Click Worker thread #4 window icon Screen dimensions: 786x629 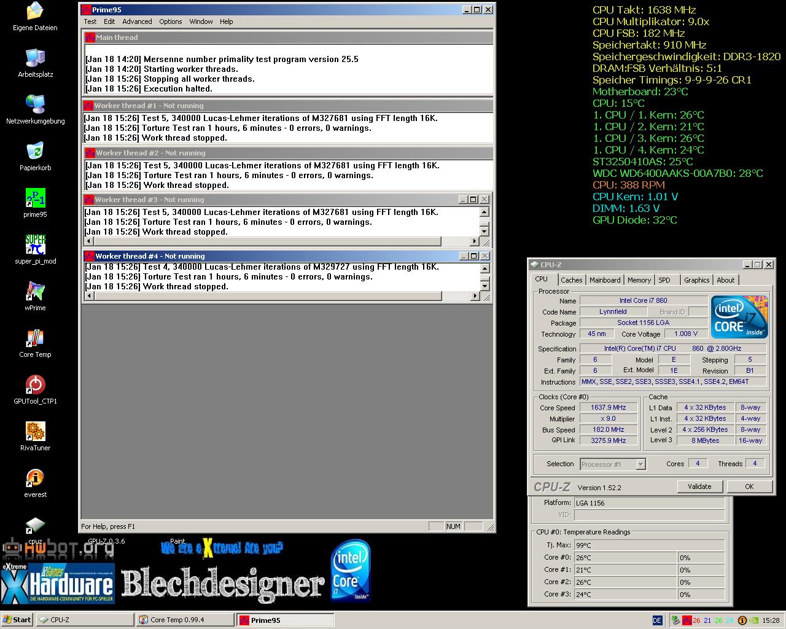(x=89, y=256)
